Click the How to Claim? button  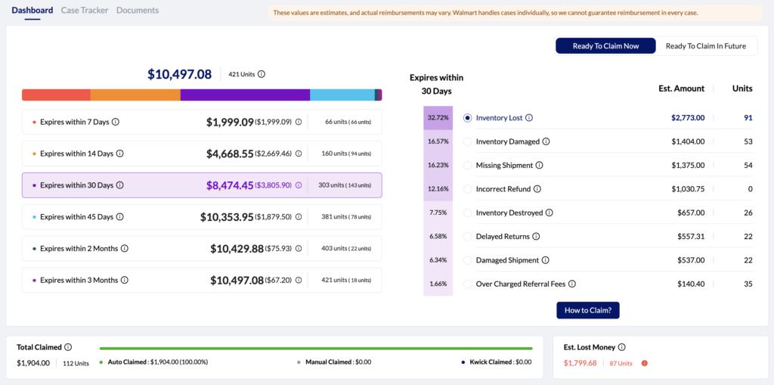[x=588, y=310]
